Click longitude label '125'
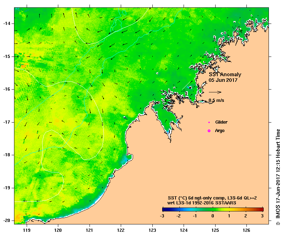Screen dimensions: 284x236 click(x=215, y=230)
